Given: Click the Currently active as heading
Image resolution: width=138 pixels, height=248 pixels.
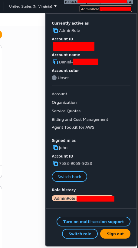Looking at the screenshot, I should [x=70, y=23].
